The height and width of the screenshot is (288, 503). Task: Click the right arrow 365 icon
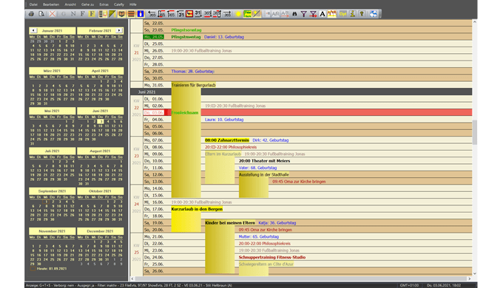227,14
